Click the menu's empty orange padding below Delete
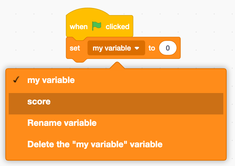The width and height of the screenshot is (235, 166). pos(116,157)
